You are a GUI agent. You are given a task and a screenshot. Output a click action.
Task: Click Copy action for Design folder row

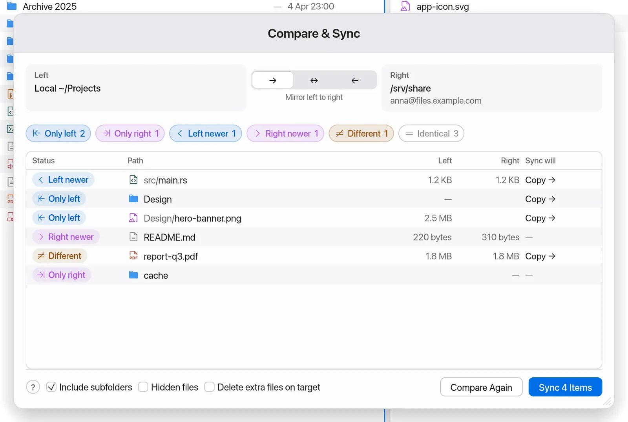(540, 199)
